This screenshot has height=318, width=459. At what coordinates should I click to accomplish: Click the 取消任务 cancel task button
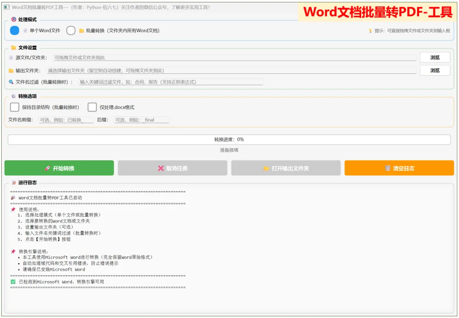tap(173, 168)
